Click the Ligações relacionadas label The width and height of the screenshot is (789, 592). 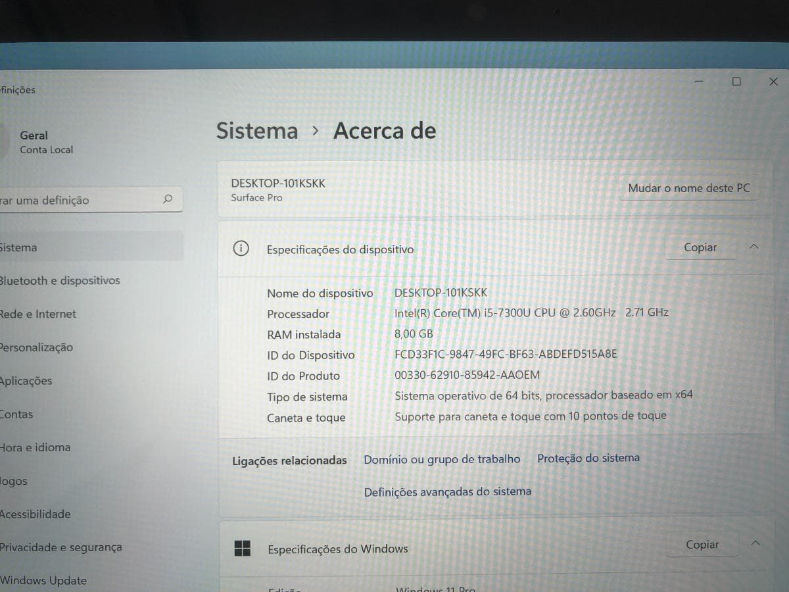click(x=289, y=460)
